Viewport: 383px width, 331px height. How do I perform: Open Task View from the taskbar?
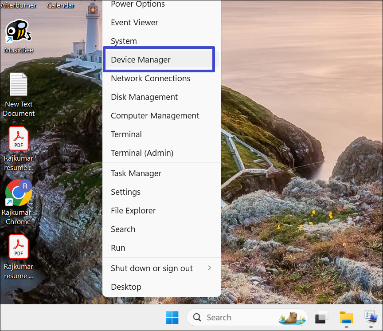[321, 318]
